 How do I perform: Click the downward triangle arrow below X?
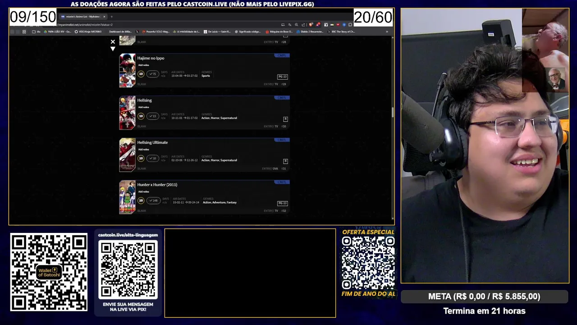pyautogui.click(x=113, y=49)
